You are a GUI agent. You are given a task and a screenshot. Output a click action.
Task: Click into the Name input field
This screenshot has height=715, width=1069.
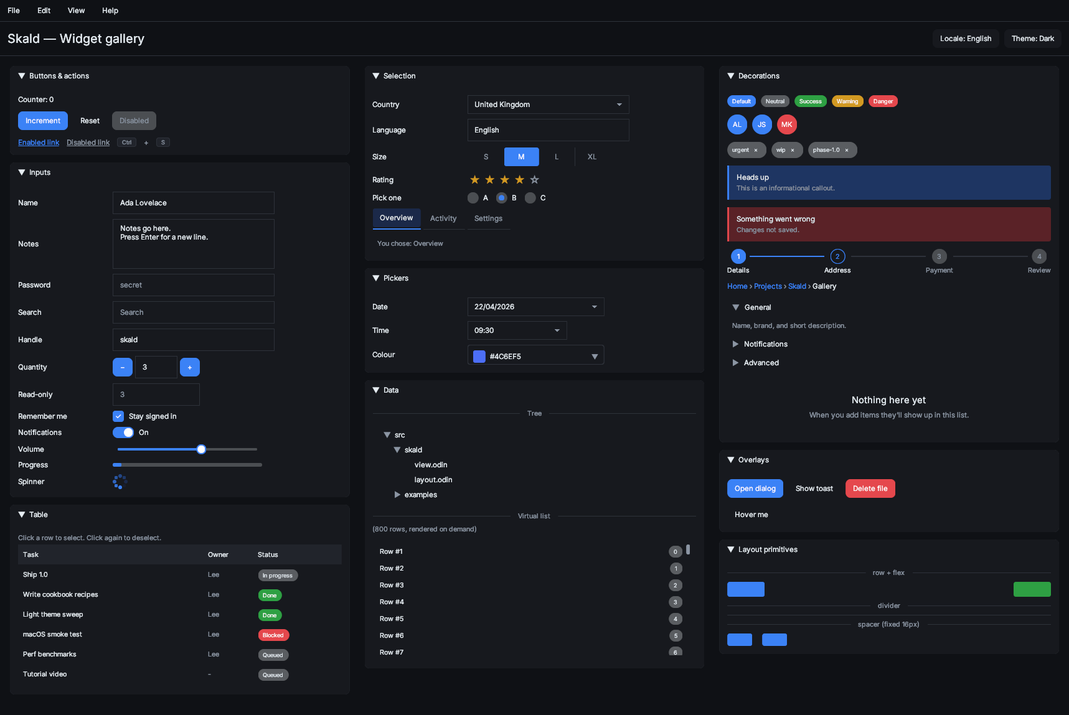point(194,203)
